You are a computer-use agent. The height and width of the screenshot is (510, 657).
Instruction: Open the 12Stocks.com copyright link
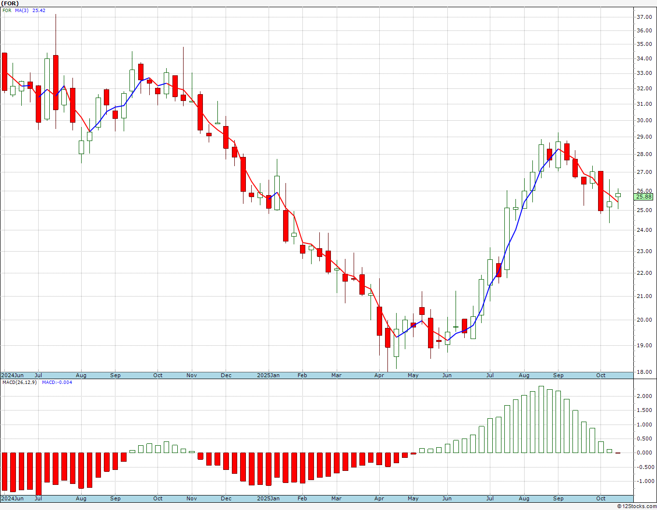tap(637, 506)
